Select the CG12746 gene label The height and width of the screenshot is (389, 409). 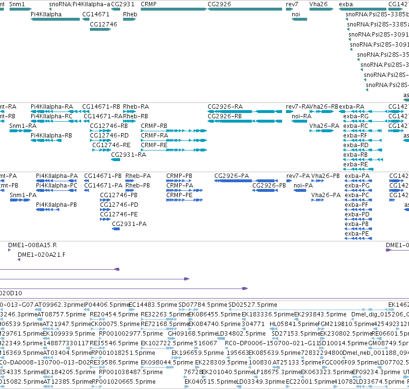click(103, 24)
